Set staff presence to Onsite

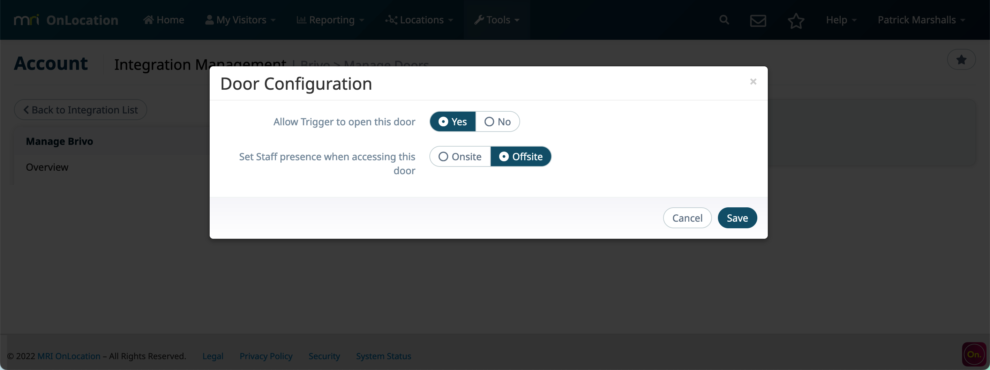460,156
